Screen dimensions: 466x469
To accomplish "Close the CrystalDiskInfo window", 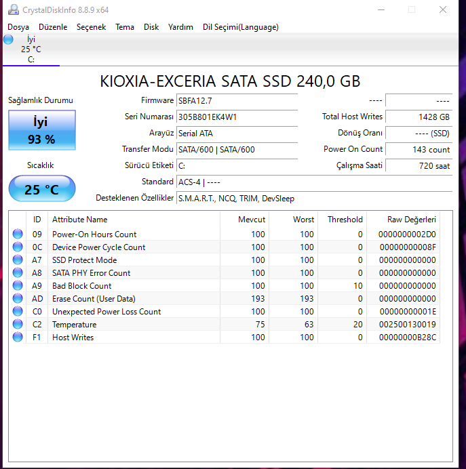I will pyautogui.click(x=443, y=10).
